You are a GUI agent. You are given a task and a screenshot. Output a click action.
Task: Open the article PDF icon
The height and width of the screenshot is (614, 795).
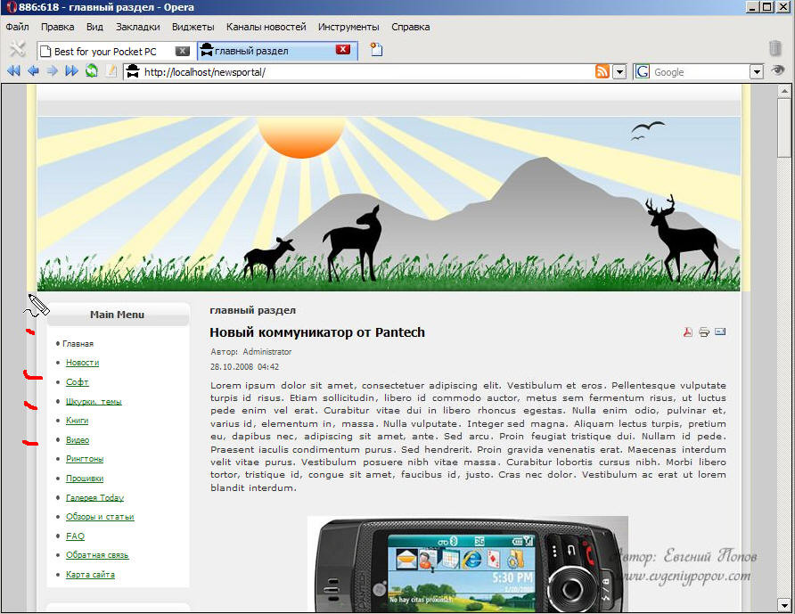point(687,332)
